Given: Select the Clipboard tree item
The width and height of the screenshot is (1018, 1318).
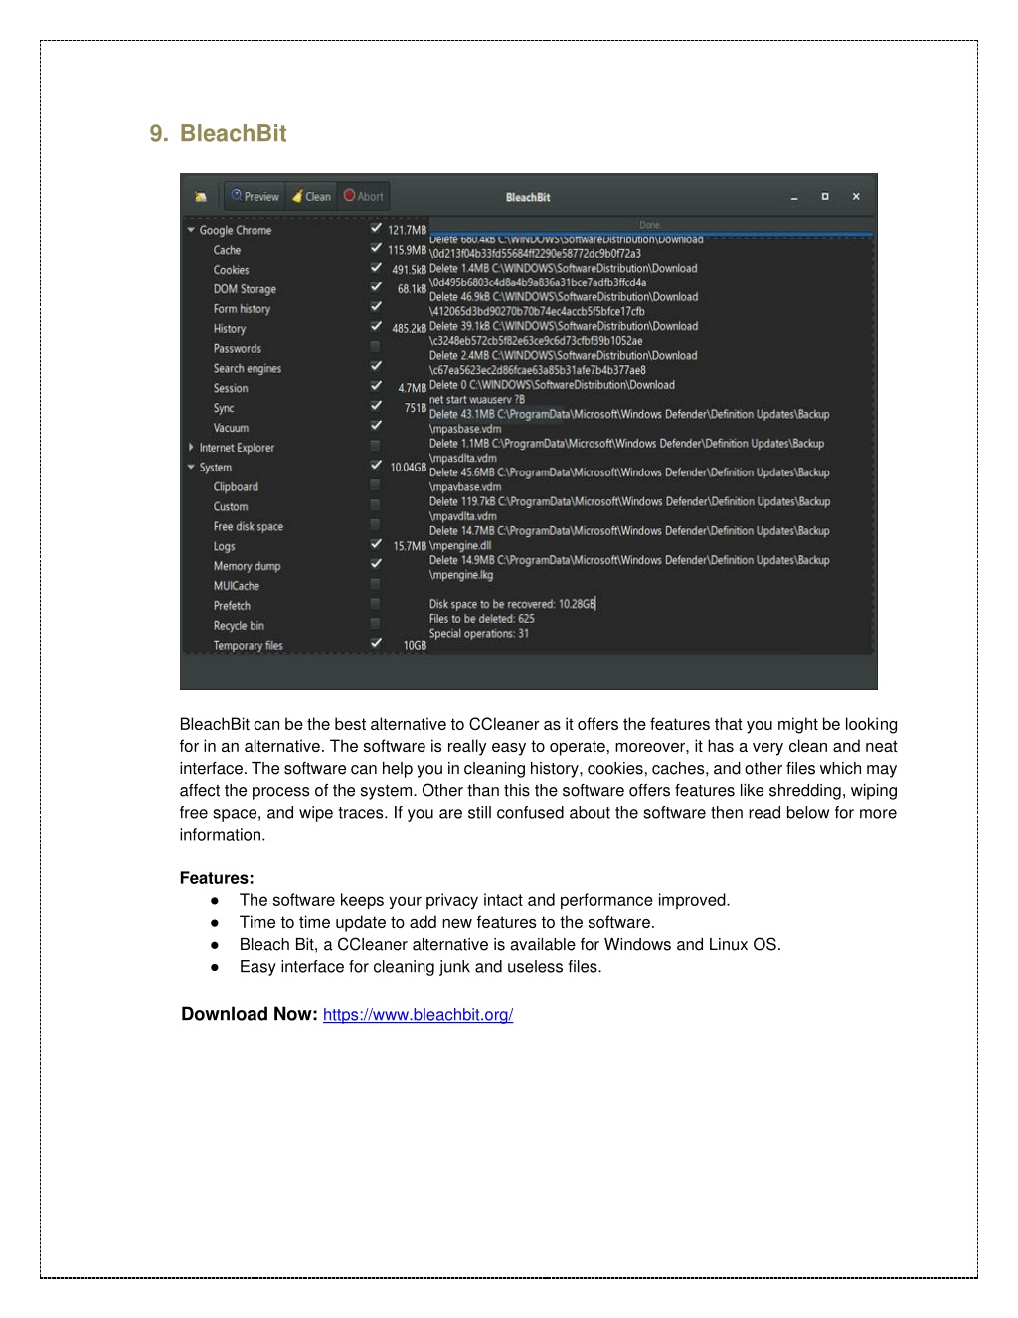Looking at the screenshot, I should tap(236, 487).
